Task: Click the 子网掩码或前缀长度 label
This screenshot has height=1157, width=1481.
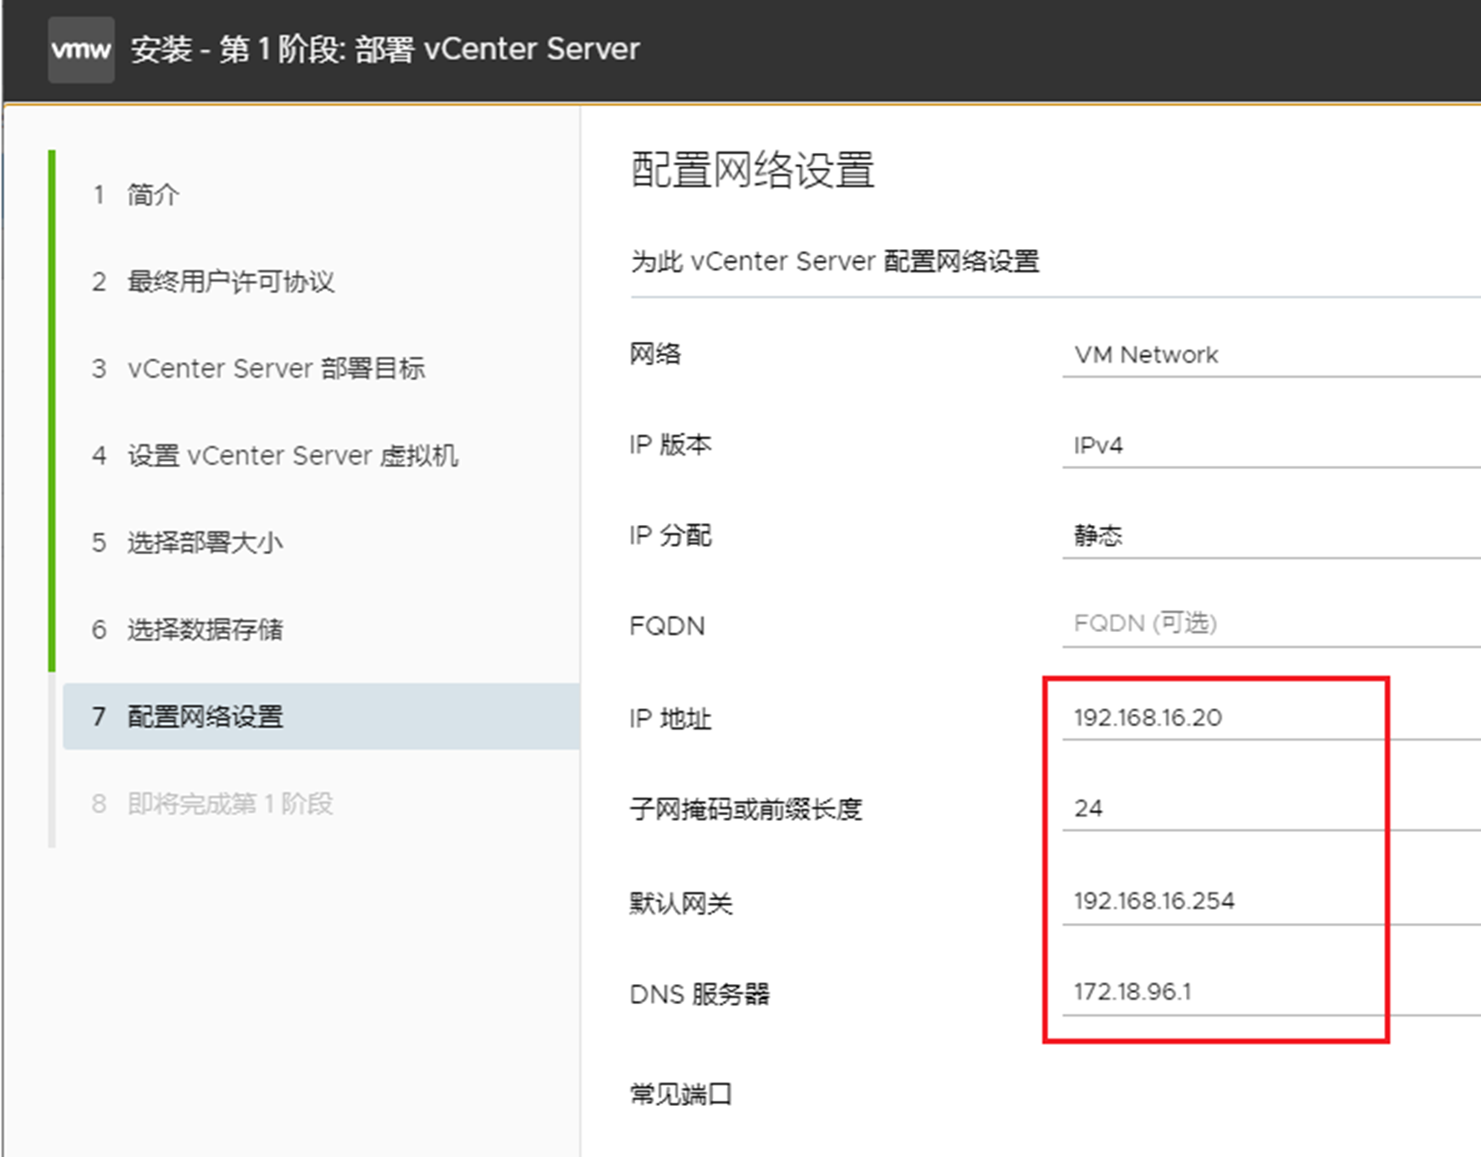Action: [x=746, y=809]
